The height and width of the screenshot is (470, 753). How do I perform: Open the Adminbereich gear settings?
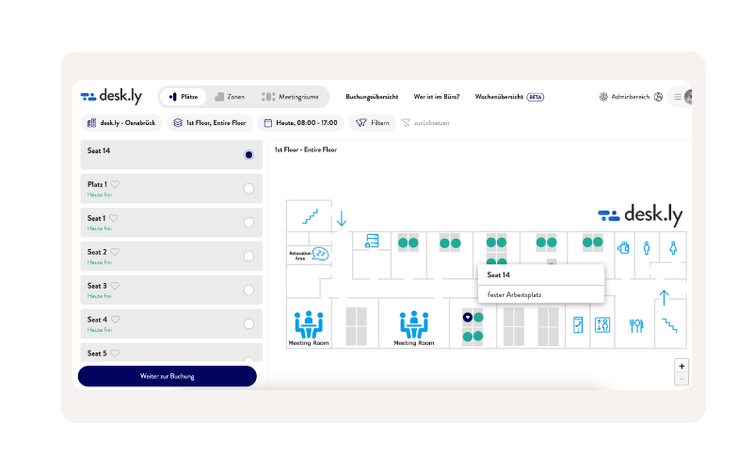tap(603, 97)
